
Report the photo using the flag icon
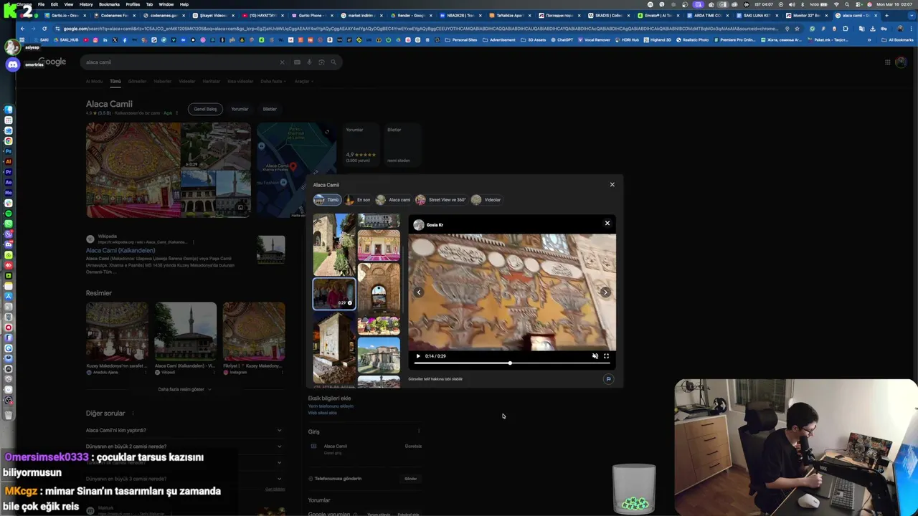[x=608, y=379]
